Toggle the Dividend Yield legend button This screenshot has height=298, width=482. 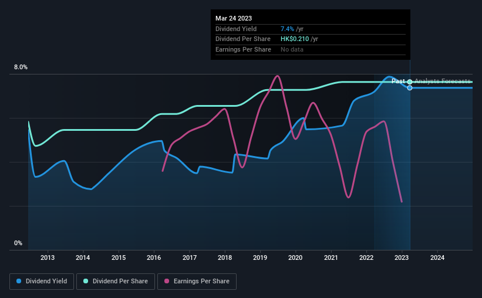click(42, 282)
